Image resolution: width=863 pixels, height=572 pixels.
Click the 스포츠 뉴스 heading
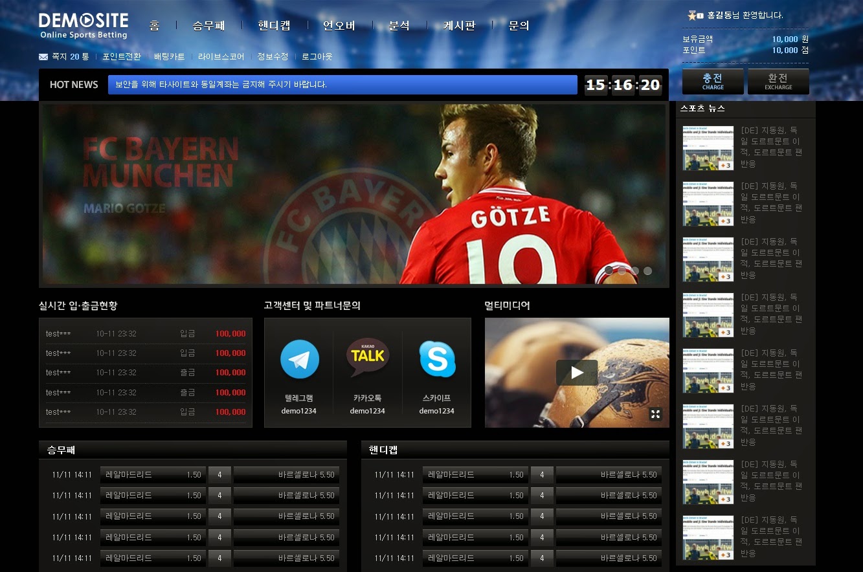tap(702, 108)
